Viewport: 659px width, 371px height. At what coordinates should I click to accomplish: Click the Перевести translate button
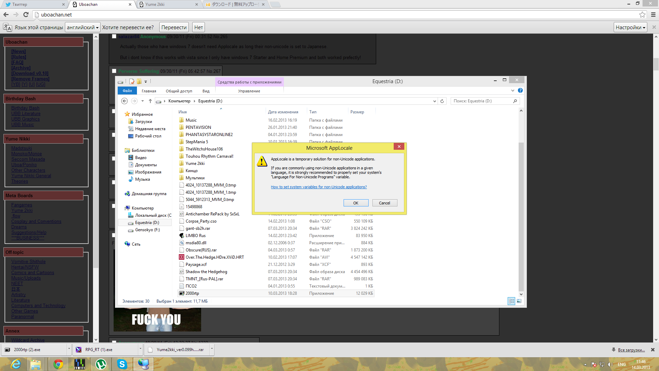pos(174,27)
